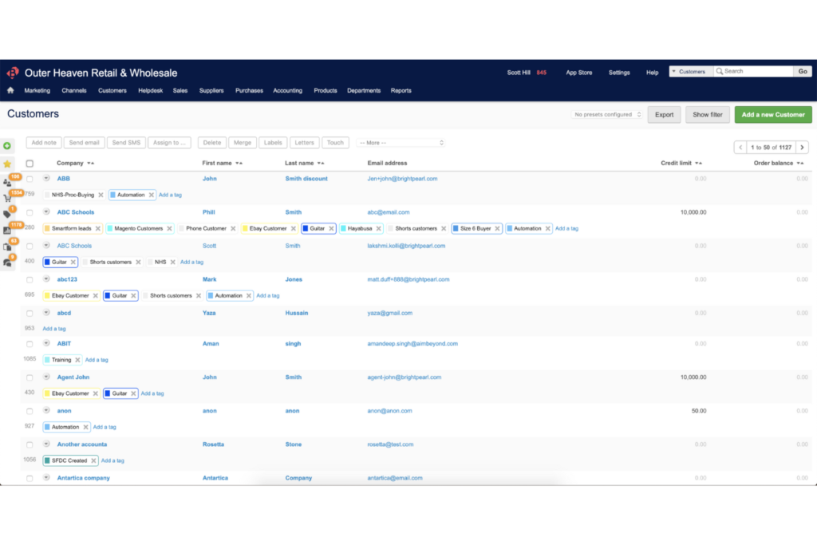Go to next page of customer results
The height and width of the screenshot is (545, 817).
pyautogui.click(x=802, y=148)
